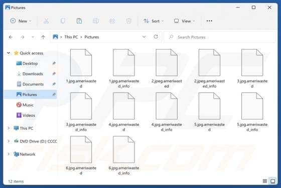281x188 pixels.
Task: Select Pictures in the sidebar
Action: [31, 94]
